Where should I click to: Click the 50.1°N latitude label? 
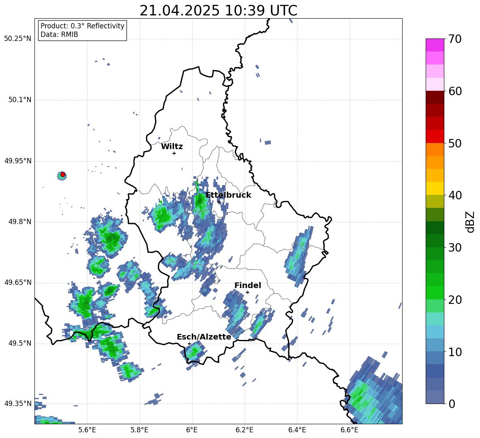pyautogui.click(x=19, y=100)
